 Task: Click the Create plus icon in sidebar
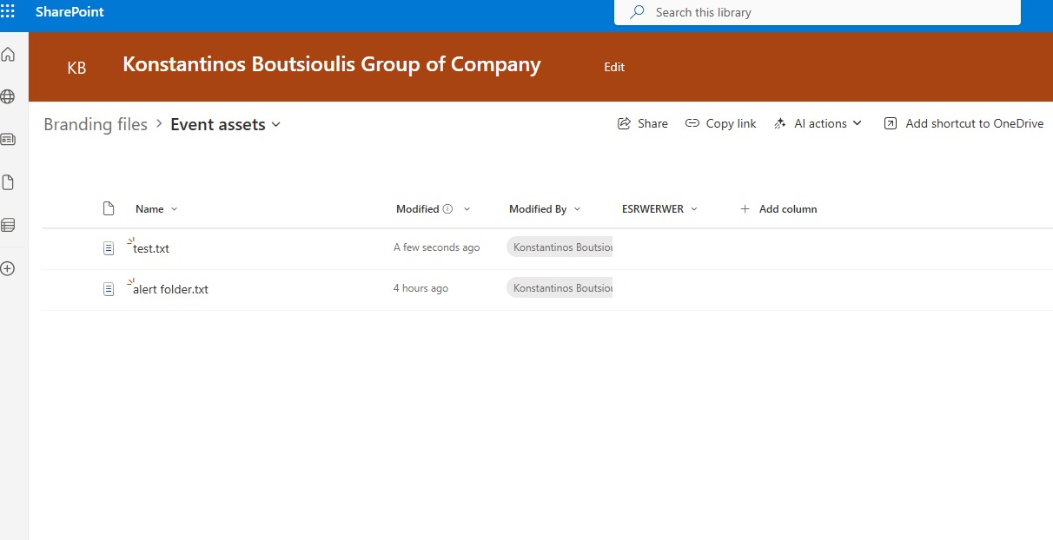[x=8, y=268]
